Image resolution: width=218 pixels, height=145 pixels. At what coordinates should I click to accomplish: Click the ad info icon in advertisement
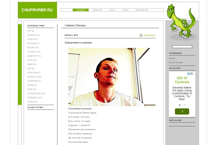(x=189, y=74)
